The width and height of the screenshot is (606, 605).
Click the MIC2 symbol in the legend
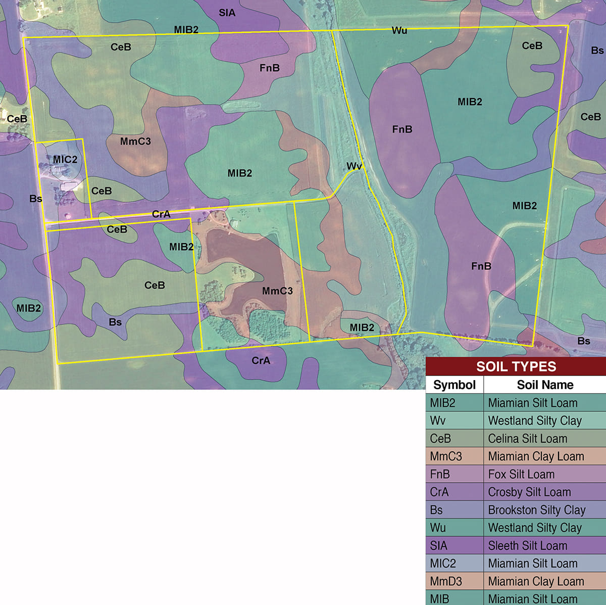pos(442,563)
